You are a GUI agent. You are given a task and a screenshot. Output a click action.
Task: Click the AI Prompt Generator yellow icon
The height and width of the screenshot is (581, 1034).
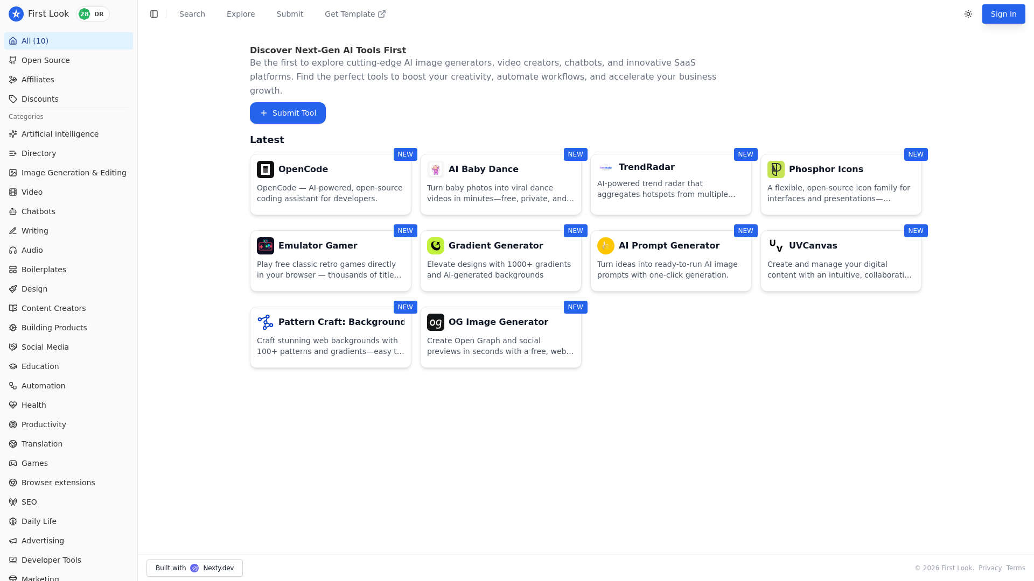(606, 246)
